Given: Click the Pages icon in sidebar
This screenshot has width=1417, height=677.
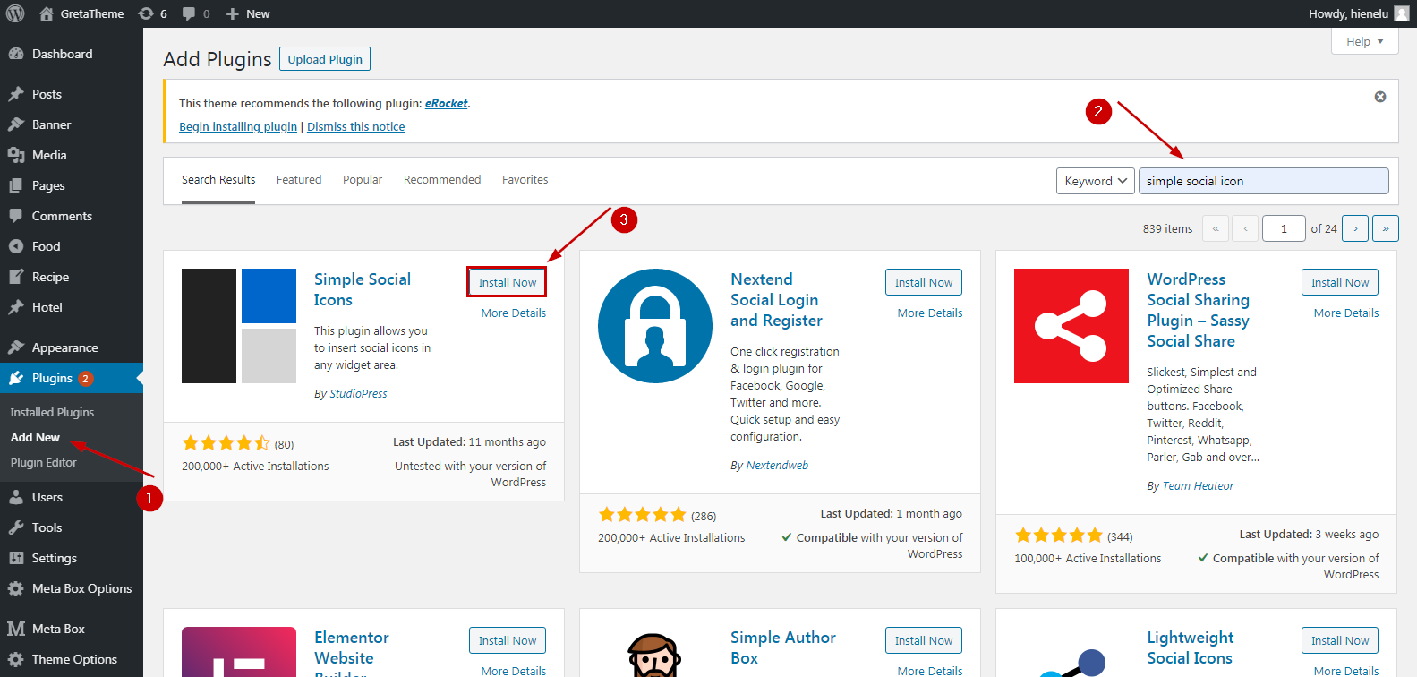Looking at the screenshot, I should 16,185.
